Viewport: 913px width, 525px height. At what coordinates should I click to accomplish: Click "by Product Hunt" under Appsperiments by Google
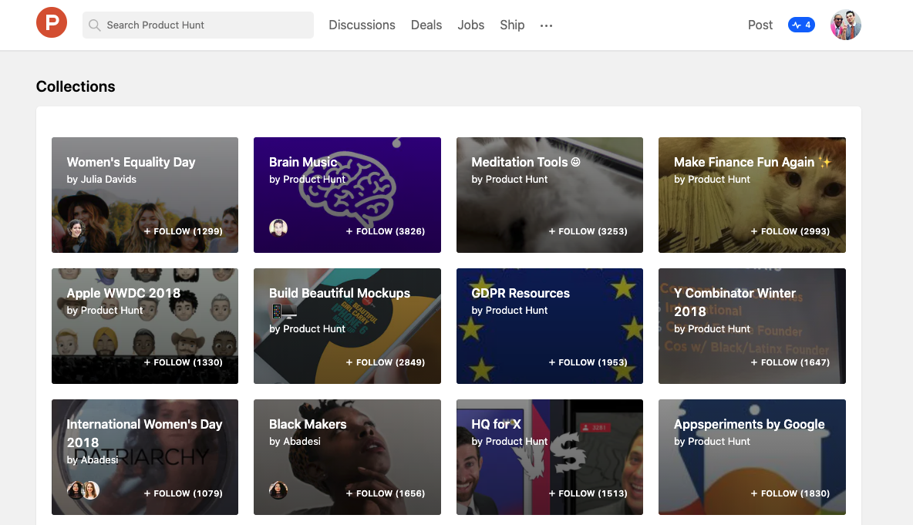pyautogui.click(x=712, y=441)
